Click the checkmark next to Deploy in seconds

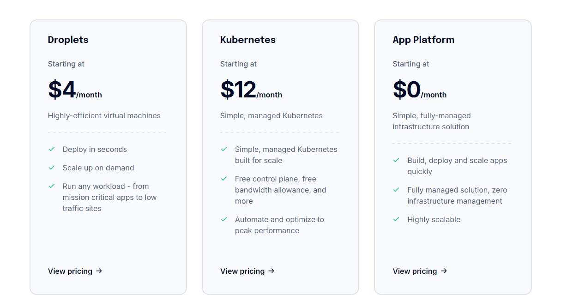[x=52, y=149]
